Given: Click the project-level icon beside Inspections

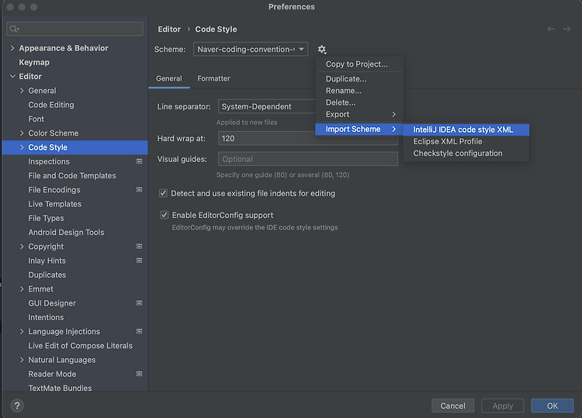Looking at the screenshot, I should coord(139,161).
